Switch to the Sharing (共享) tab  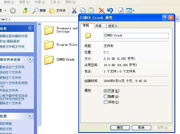tap(100, 26)
